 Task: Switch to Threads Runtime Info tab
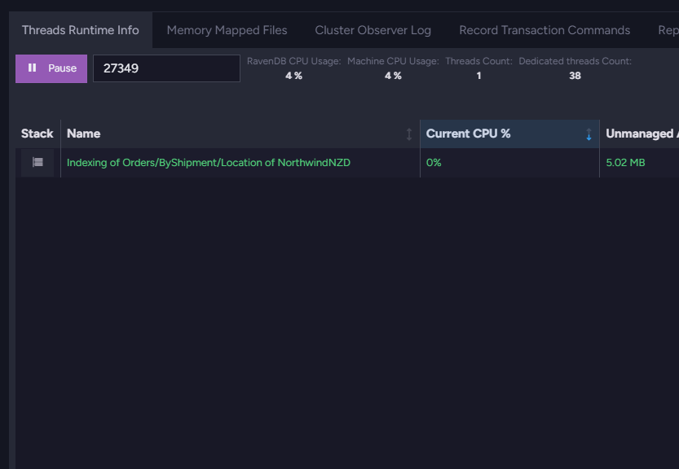click(81, 30)
